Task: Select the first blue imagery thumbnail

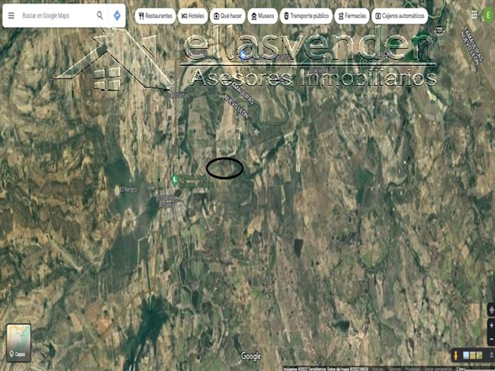Action: tap(466, 355)
